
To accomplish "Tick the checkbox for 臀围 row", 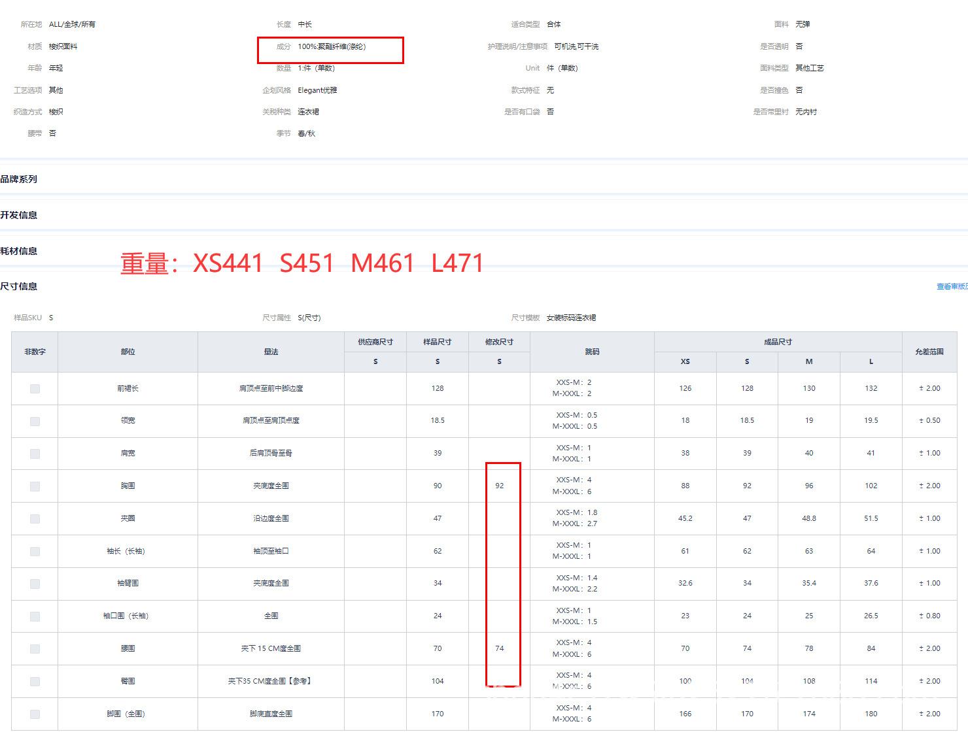I will [x=35, y=682].
